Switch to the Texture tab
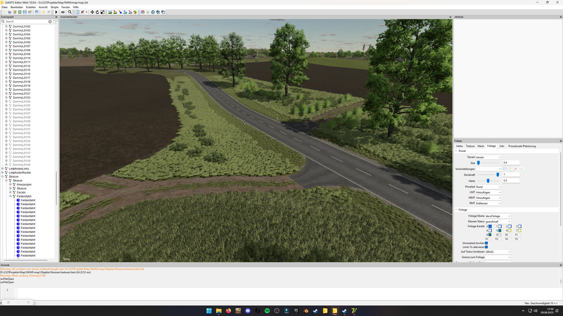 (x=470, y=146)
